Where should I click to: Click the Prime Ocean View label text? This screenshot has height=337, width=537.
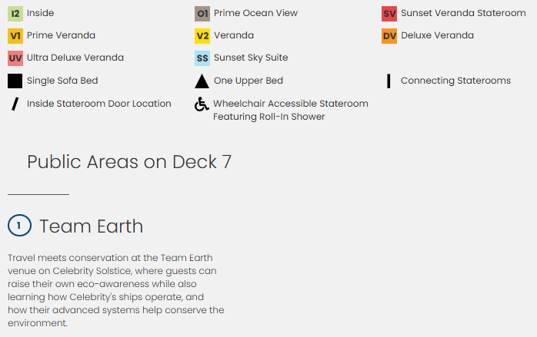tap(255, 13)
